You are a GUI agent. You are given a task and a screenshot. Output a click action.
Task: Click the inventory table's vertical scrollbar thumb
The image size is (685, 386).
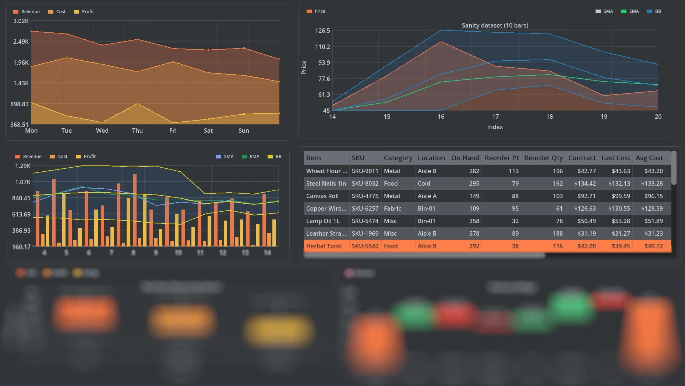tap(674, 168)
